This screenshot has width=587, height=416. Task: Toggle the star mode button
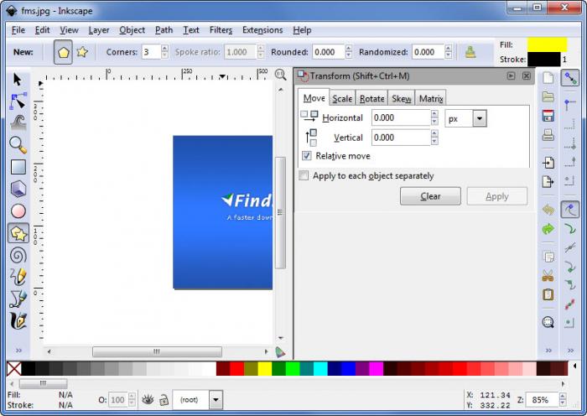(x=82, y=52)
